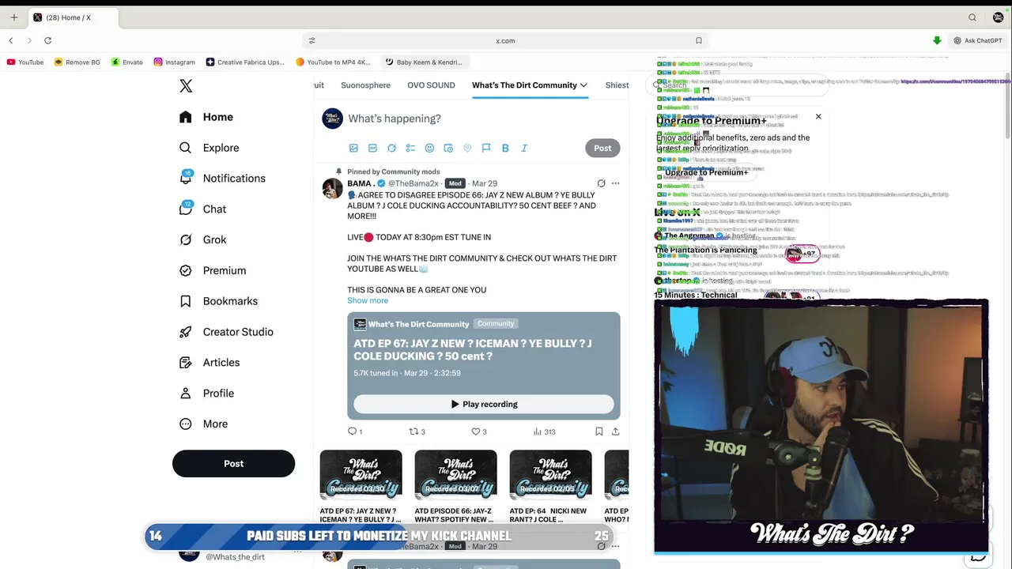Click the Ask ChatGPT button
This screenshot has height=569, width=1012.
[x=977, y=40]
